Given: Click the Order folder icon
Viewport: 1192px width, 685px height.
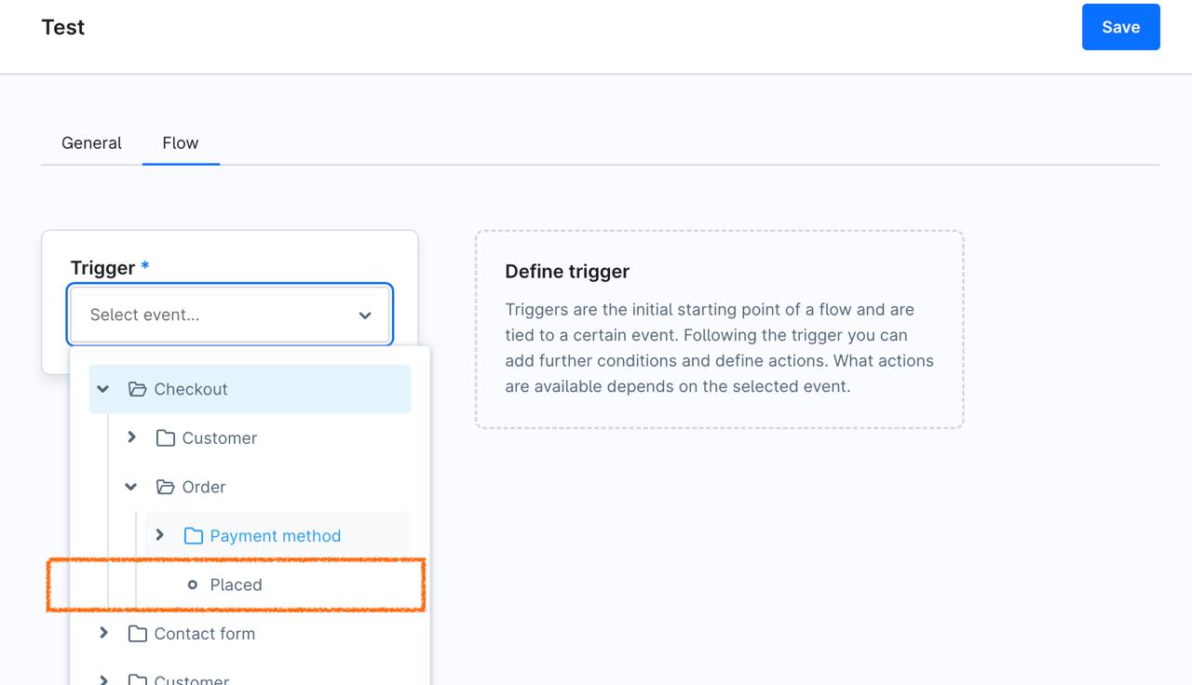Looking at the screenshot, I should tap(165, 487).
